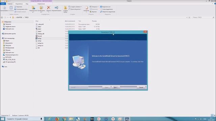Click the Windows Start button

[2, 119]
